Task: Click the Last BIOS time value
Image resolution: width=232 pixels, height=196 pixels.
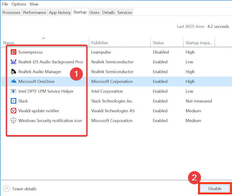Action: pos(218,27)
